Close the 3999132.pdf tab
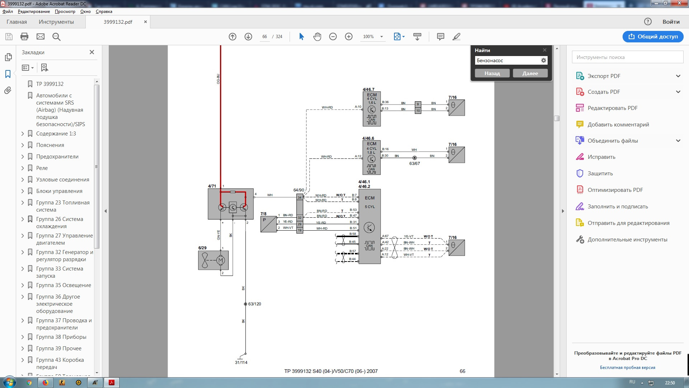This screenshot has height=388, width=689. pyautogui.click(x=145, y=22)
